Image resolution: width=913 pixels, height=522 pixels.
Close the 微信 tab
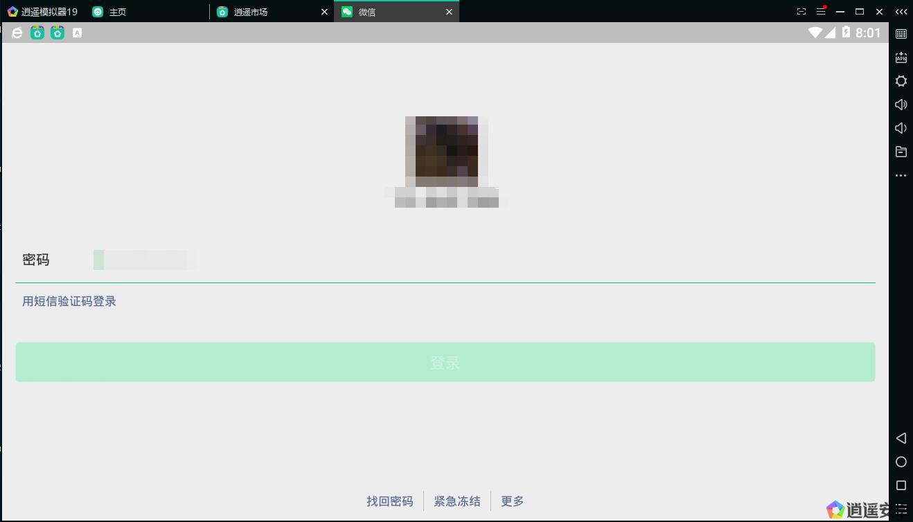449,12
